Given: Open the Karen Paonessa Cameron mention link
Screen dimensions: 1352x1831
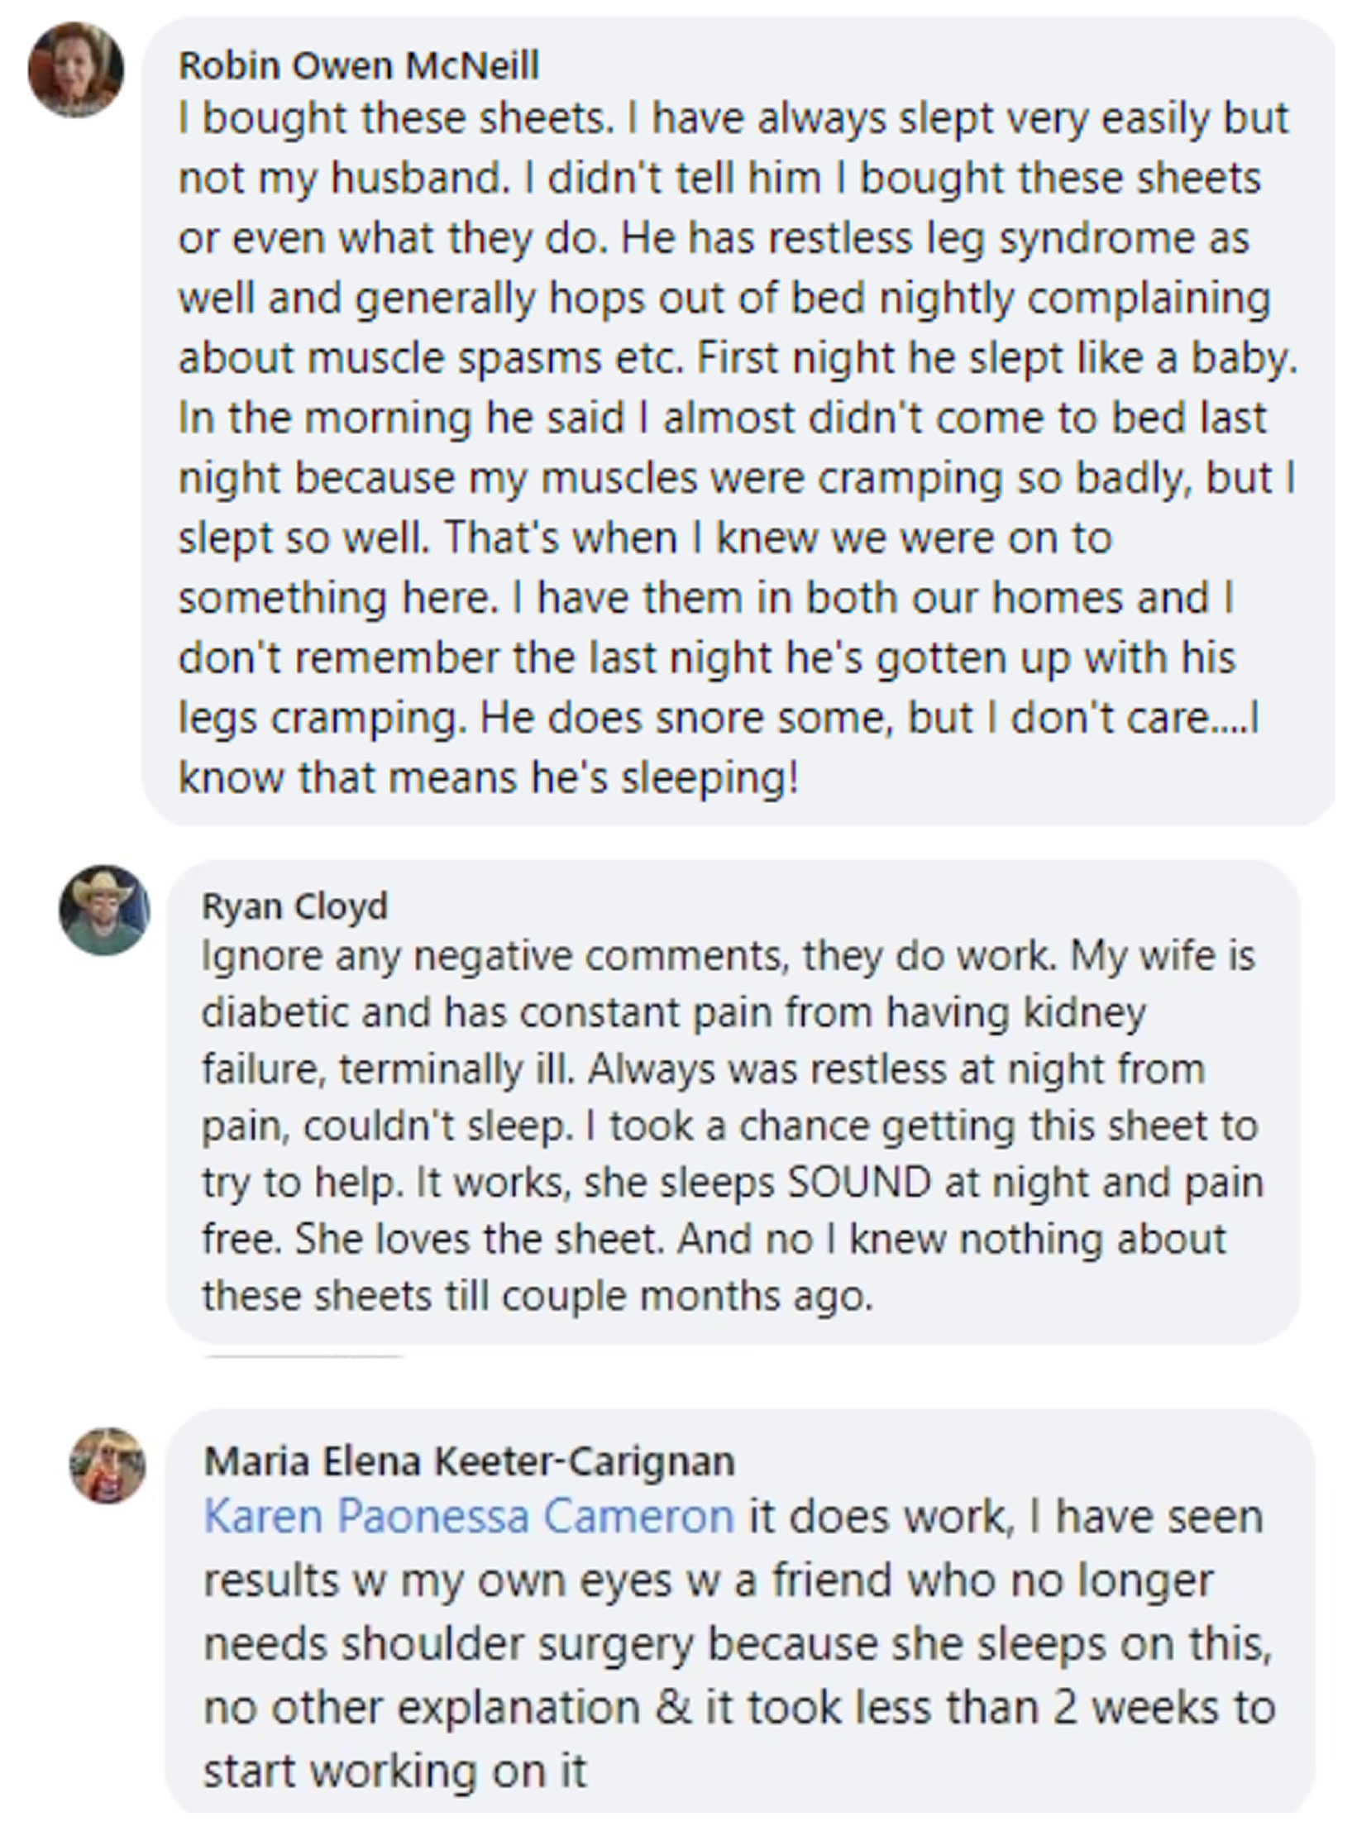Looking at the screenshot, I should point(469,1516).
